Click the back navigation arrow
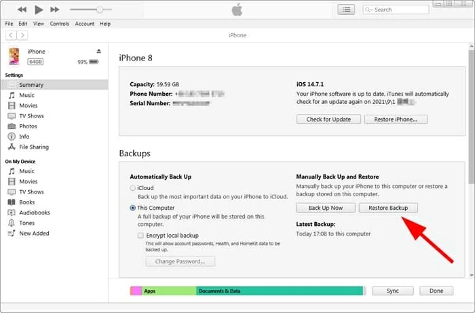The image size is (475, 313). point(11,35)
